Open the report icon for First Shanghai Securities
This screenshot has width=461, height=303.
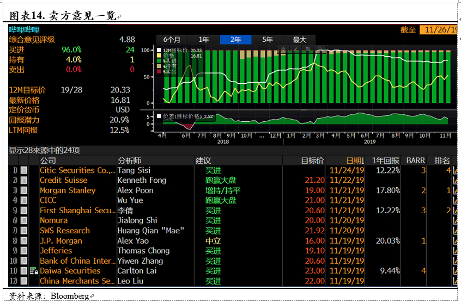click(x=24, y=211)
